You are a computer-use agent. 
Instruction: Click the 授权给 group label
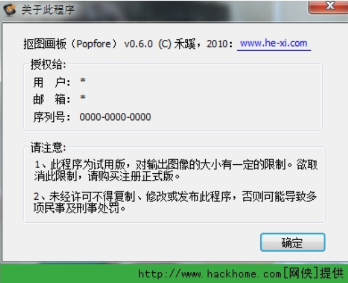[x=48, y=65]
